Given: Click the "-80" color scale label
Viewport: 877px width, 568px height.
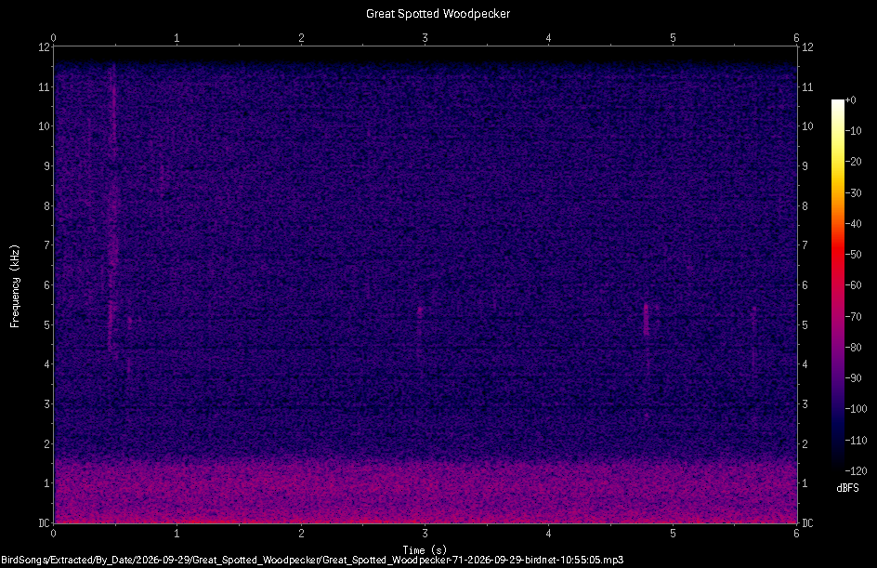Looking at the screenshot, I should (853, 348).
